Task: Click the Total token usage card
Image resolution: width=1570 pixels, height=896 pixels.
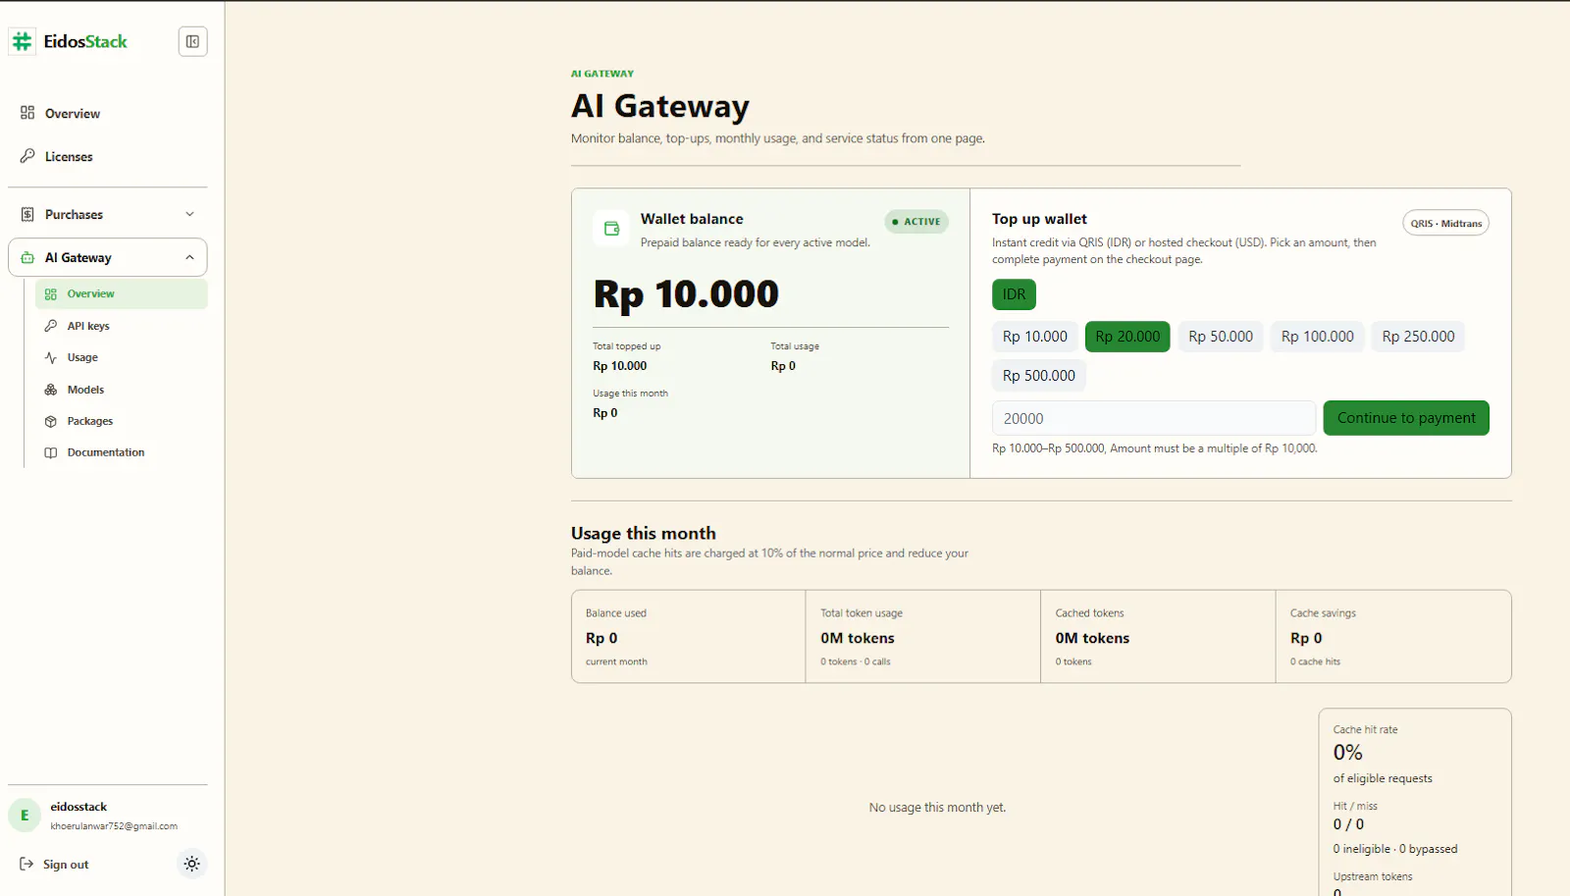Action: [x=923, y=636]
